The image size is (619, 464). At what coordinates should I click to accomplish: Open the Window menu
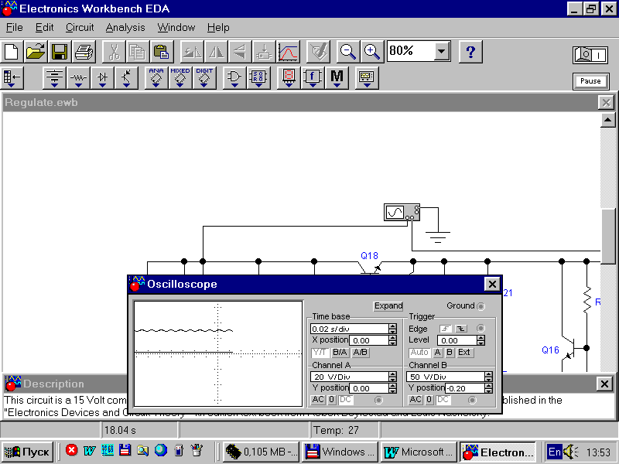coord(176,28)
